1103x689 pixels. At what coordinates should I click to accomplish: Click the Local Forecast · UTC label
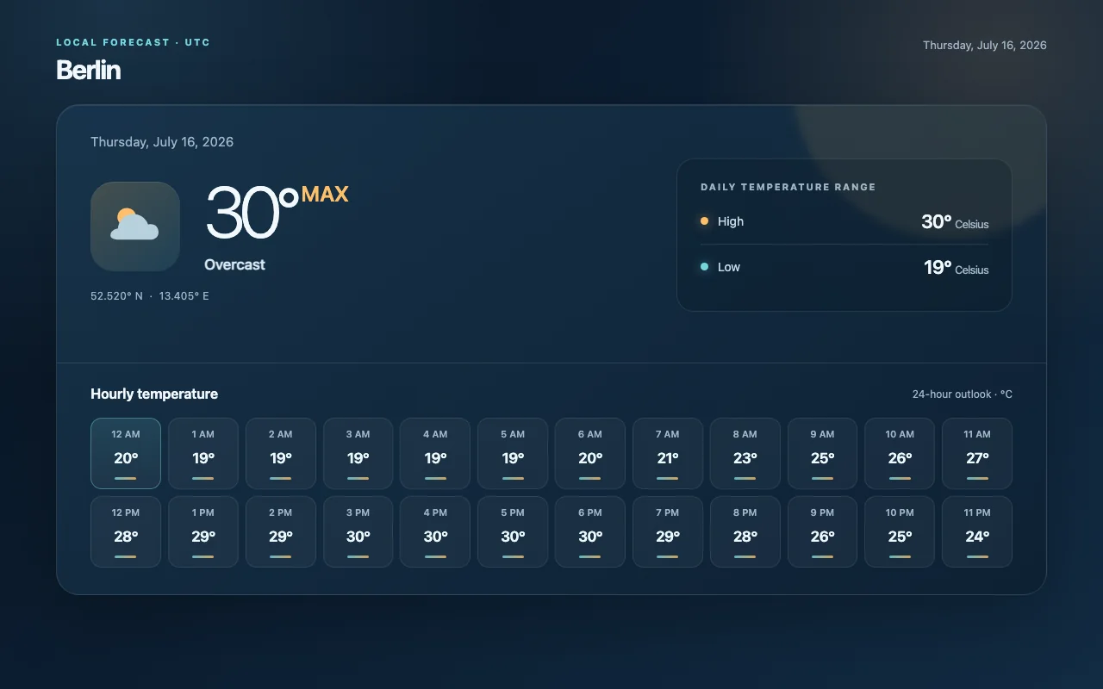[134, 42]
